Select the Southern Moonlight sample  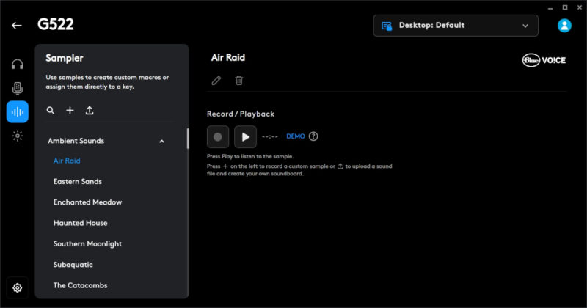(x=87, y=244)
